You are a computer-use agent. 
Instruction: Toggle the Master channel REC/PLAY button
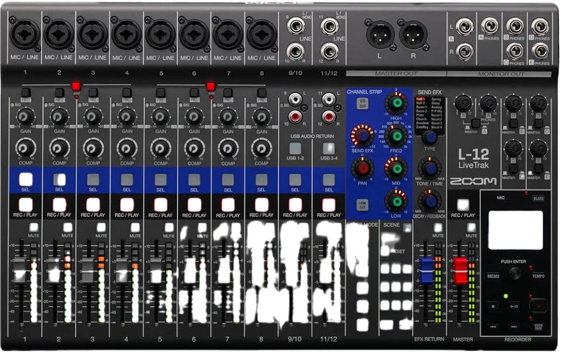point(463,205)
